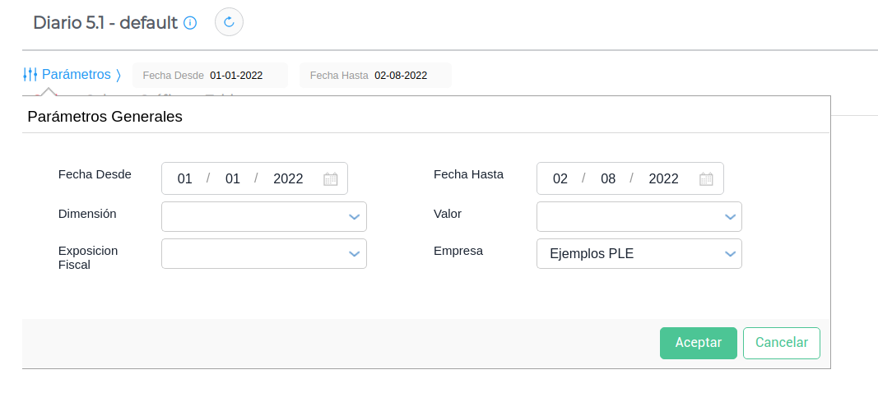Click the month field in Fecha Desde
This screenshot has width=878, height=416.
[233, 179]
